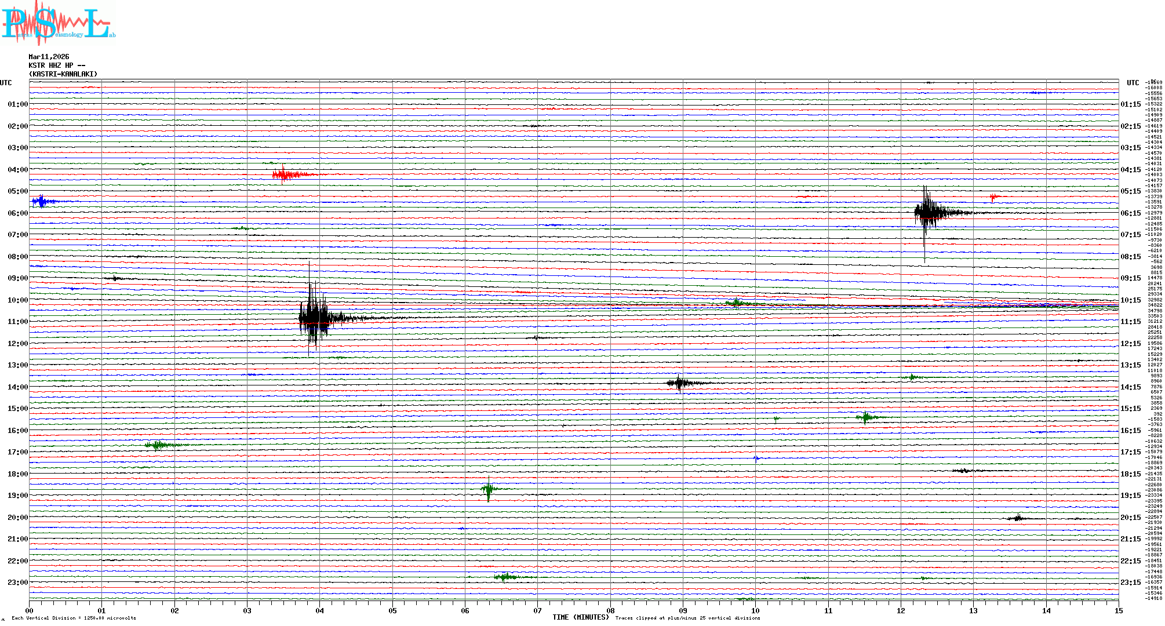Click the 10:00 hour label on left axis

point(18,300)
